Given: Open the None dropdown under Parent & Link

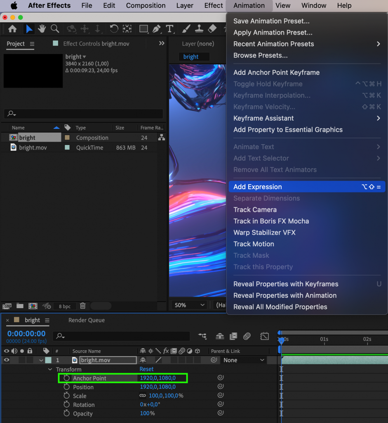Looking at the screenshot, I should pyautogui.click(x=243, y=360).
